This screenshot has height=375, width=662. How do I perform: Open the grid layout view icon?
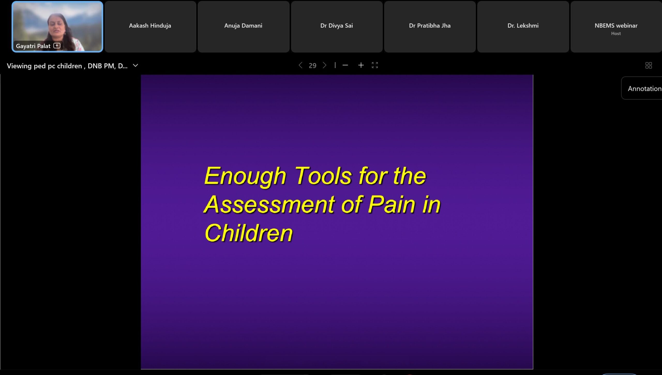click(648, 65)
